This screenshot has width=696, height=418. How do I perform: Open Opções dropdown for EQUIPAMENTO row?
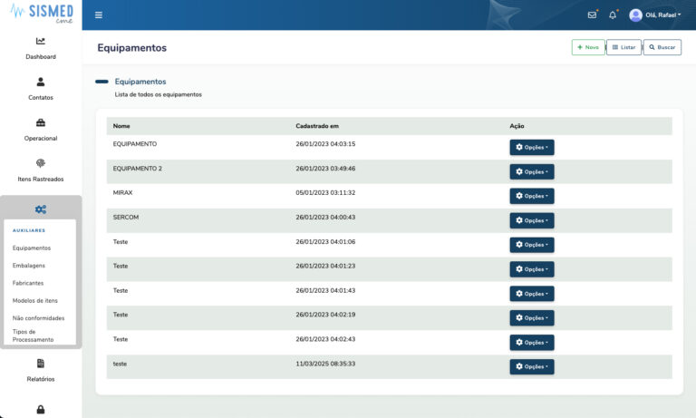[x=531, y=147]
